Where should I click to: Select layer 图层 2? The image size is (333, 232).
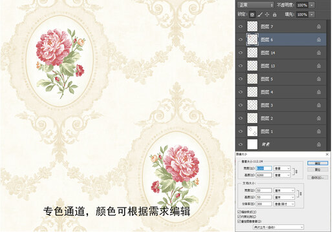[281, 119]
